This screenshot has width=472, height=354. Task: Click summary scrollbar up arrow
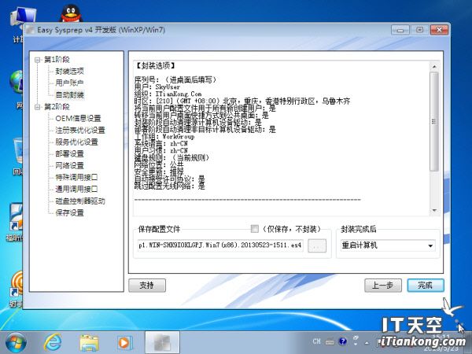point(434,66)
